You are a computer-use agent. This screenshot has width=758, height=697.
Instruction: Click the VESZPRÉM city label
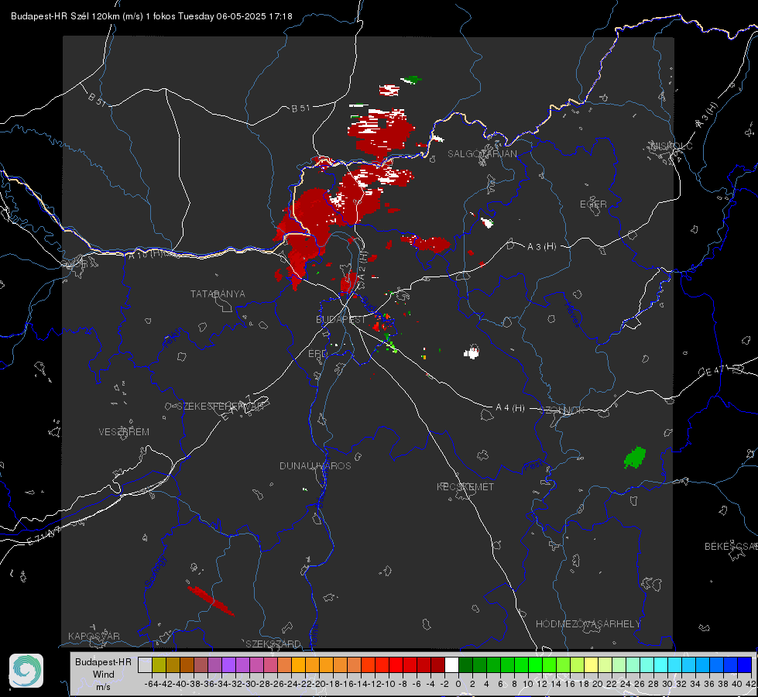click(124, 432)
